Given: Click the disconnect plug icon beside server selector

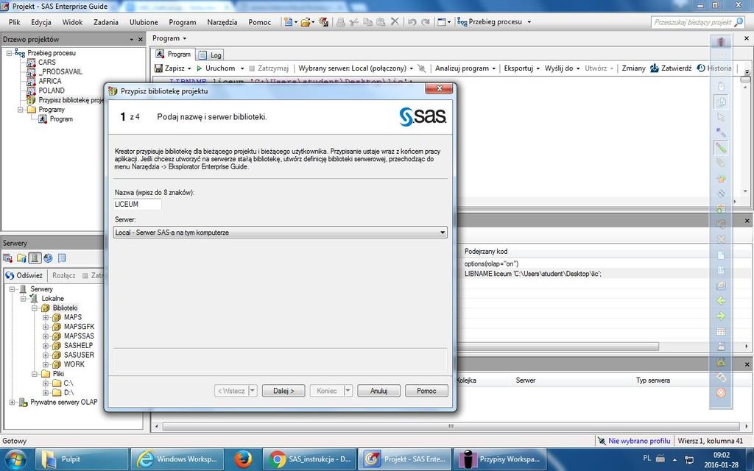Looking at the screenshot, I should (x=422, y=68).
